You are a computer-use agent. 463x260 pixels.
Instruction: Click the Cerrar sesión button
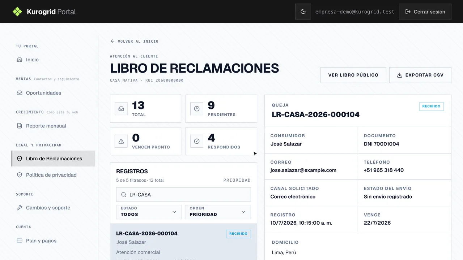(425, 12)
